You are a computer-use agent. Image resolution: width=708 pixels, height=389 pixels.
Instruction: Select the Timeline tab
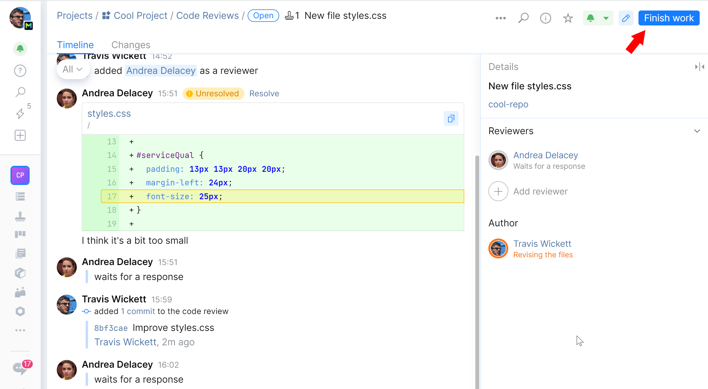(76, 45)
